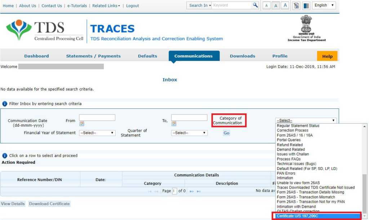Select the smallest font size icon
This screenshot has width=369, height=220.
click(266, 6)
